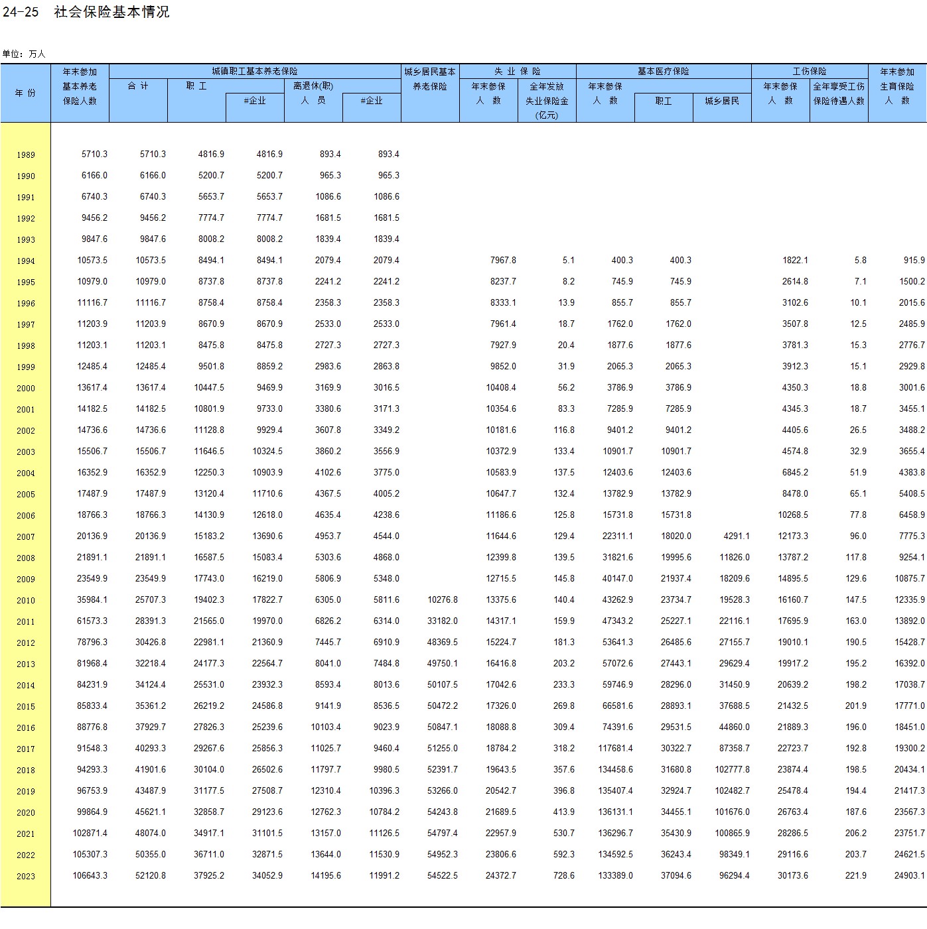Viewport: 927px width, 929px height.
Task: Click the 单位: 万人 unit label
Action: 24,54
